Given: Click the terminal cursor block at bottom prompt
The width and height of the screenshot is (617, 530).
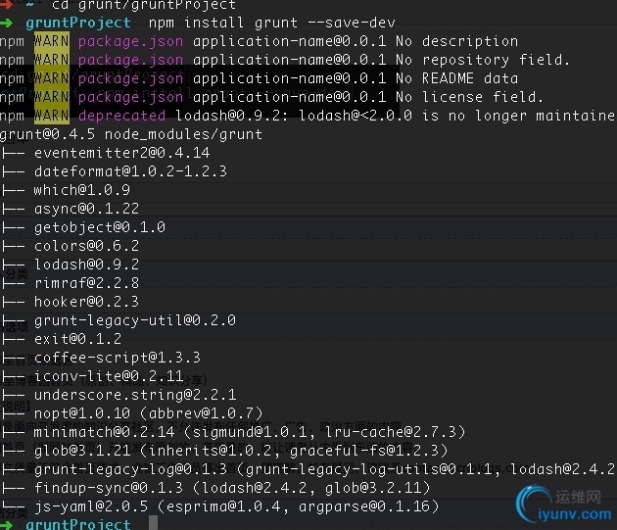Looking at the screenshot, I should [x=153, y=523].
